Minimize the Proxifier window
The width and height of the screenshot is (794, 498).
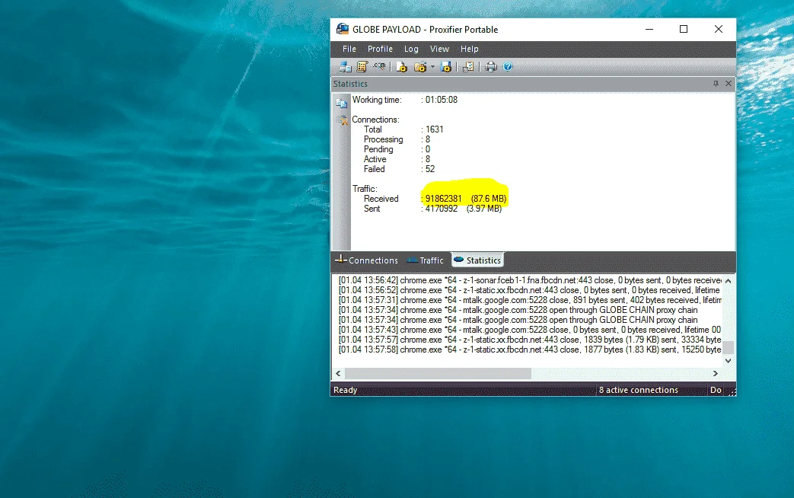coord(649,30)
